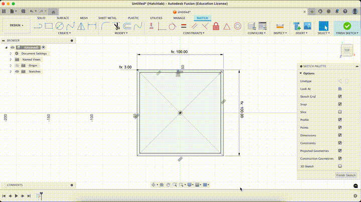The image size is (361, 202).
Task: Enable the 3D Sketch checkbox
Action: point(340,166)
